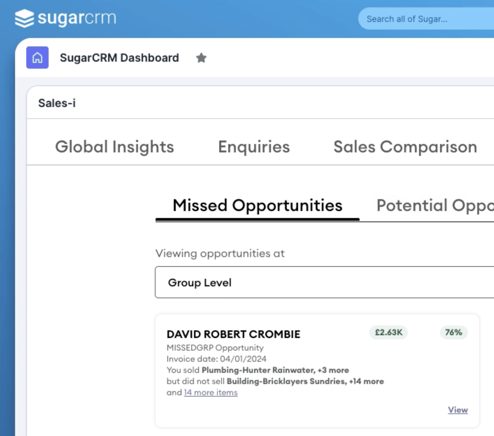The height and width of the screenshot is (436, 494).
Task: Click the SugarCRM Dashboard title
Action: pyautogui.click(x=119, y=58)
